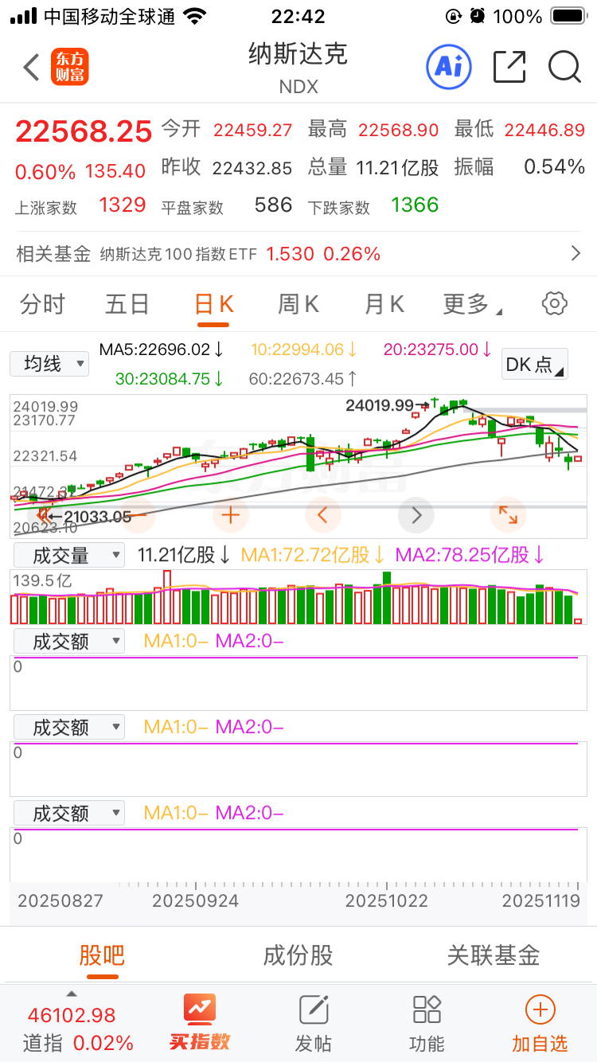This screenshot has height=1062, width=597.
Task: Switch to 分时 chart tab
Action: tap(42, 304)
